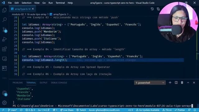Image resolution: width=199 pixels, height=112 pixels.
Task: Open the file timeline history icon
Action: click(152, 9)
